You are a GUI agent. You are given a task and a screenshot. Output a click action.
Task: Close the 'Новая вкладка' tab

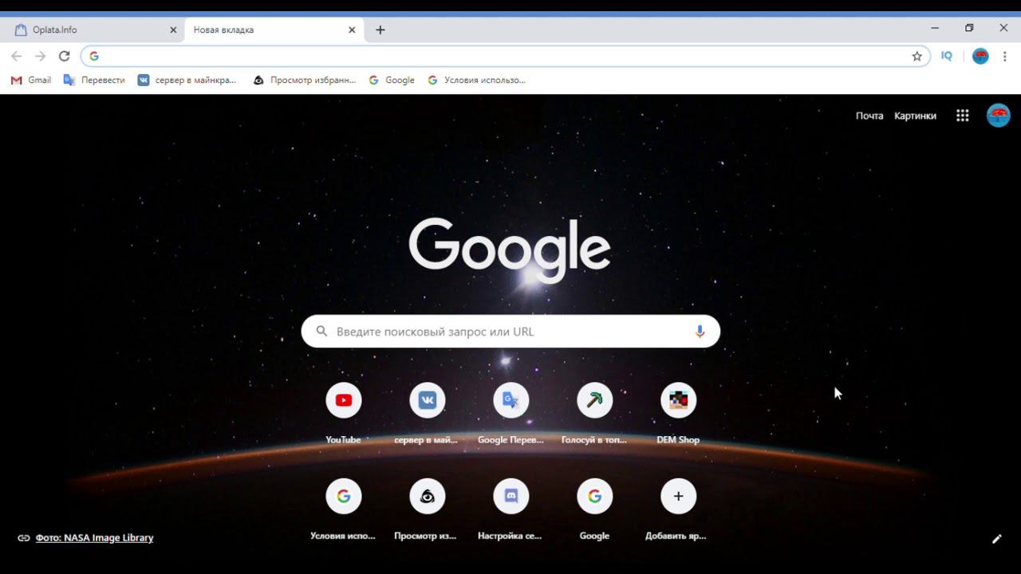click(x=352, y=30)
